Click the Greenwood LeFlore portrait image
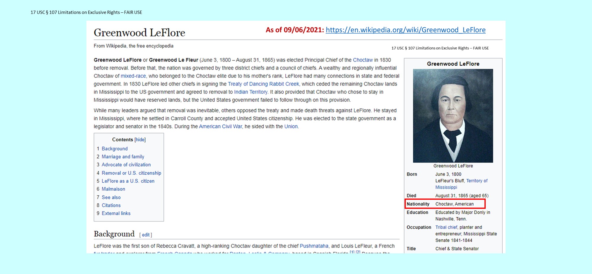This screenshot has height=274, width=592. pos(453,116)
